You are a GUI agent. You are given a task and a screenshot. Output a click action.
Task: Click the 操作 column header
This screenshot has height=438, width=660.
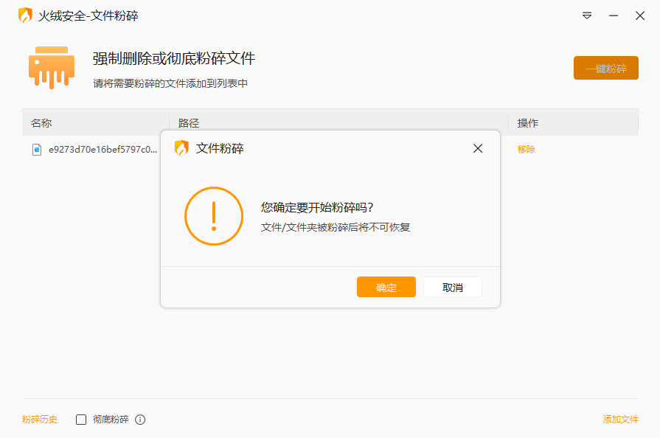528,123
